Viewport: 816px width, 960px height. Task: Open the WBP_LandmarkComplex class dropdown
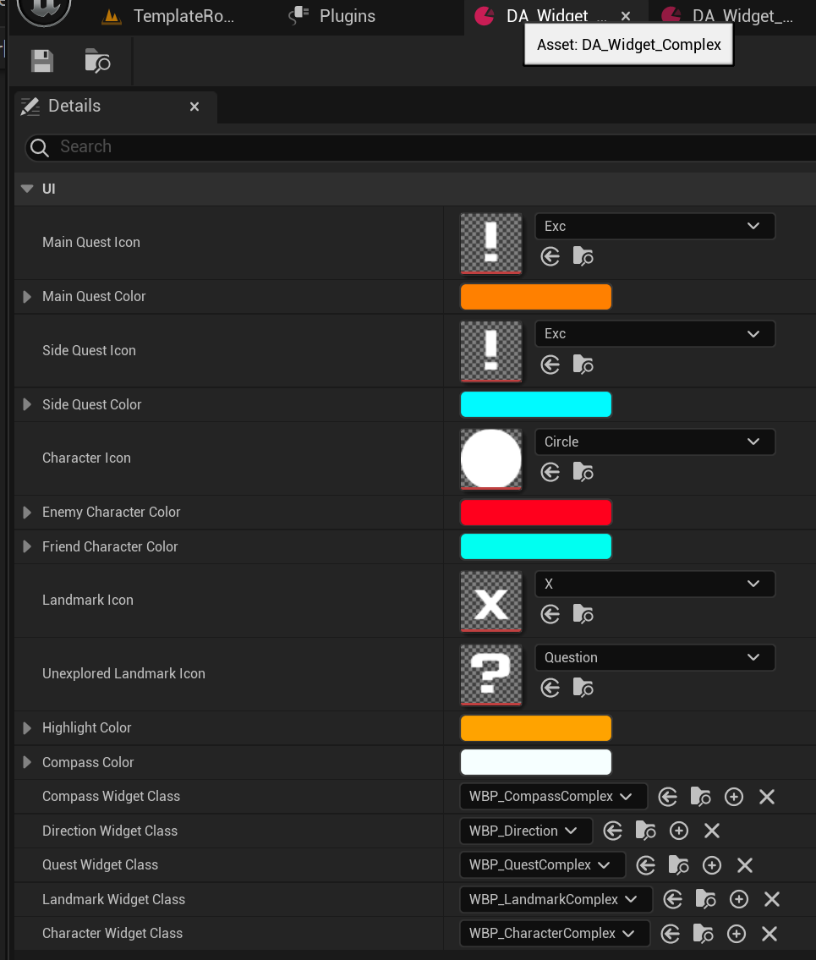pyautogui.click(x=556, y=899)
